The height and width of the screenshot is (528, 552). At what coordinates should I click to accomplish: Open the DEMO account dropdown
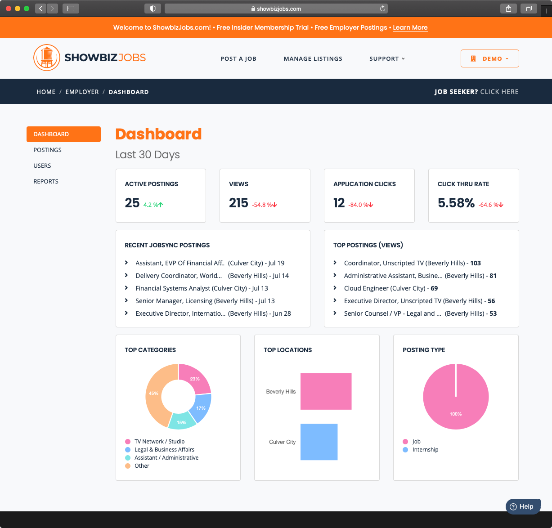(489, 58)
